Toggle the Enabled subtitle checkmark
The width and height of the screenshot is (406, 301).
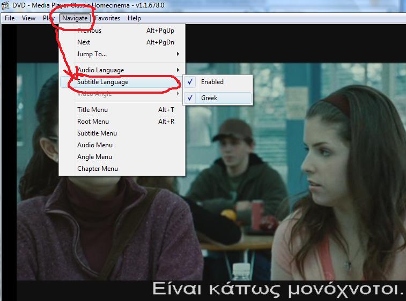pos(218,82)
